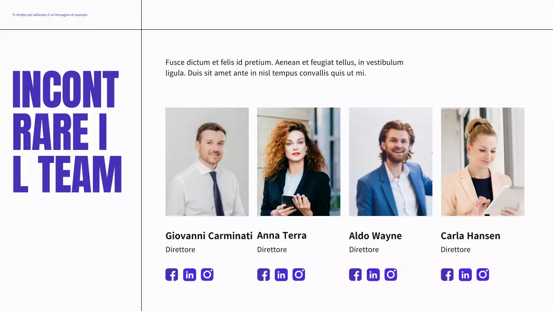Screen dimensions: 553x311
Task: Click Giovanni Carminati's Facebook icon
Action: tap(172, 275)
